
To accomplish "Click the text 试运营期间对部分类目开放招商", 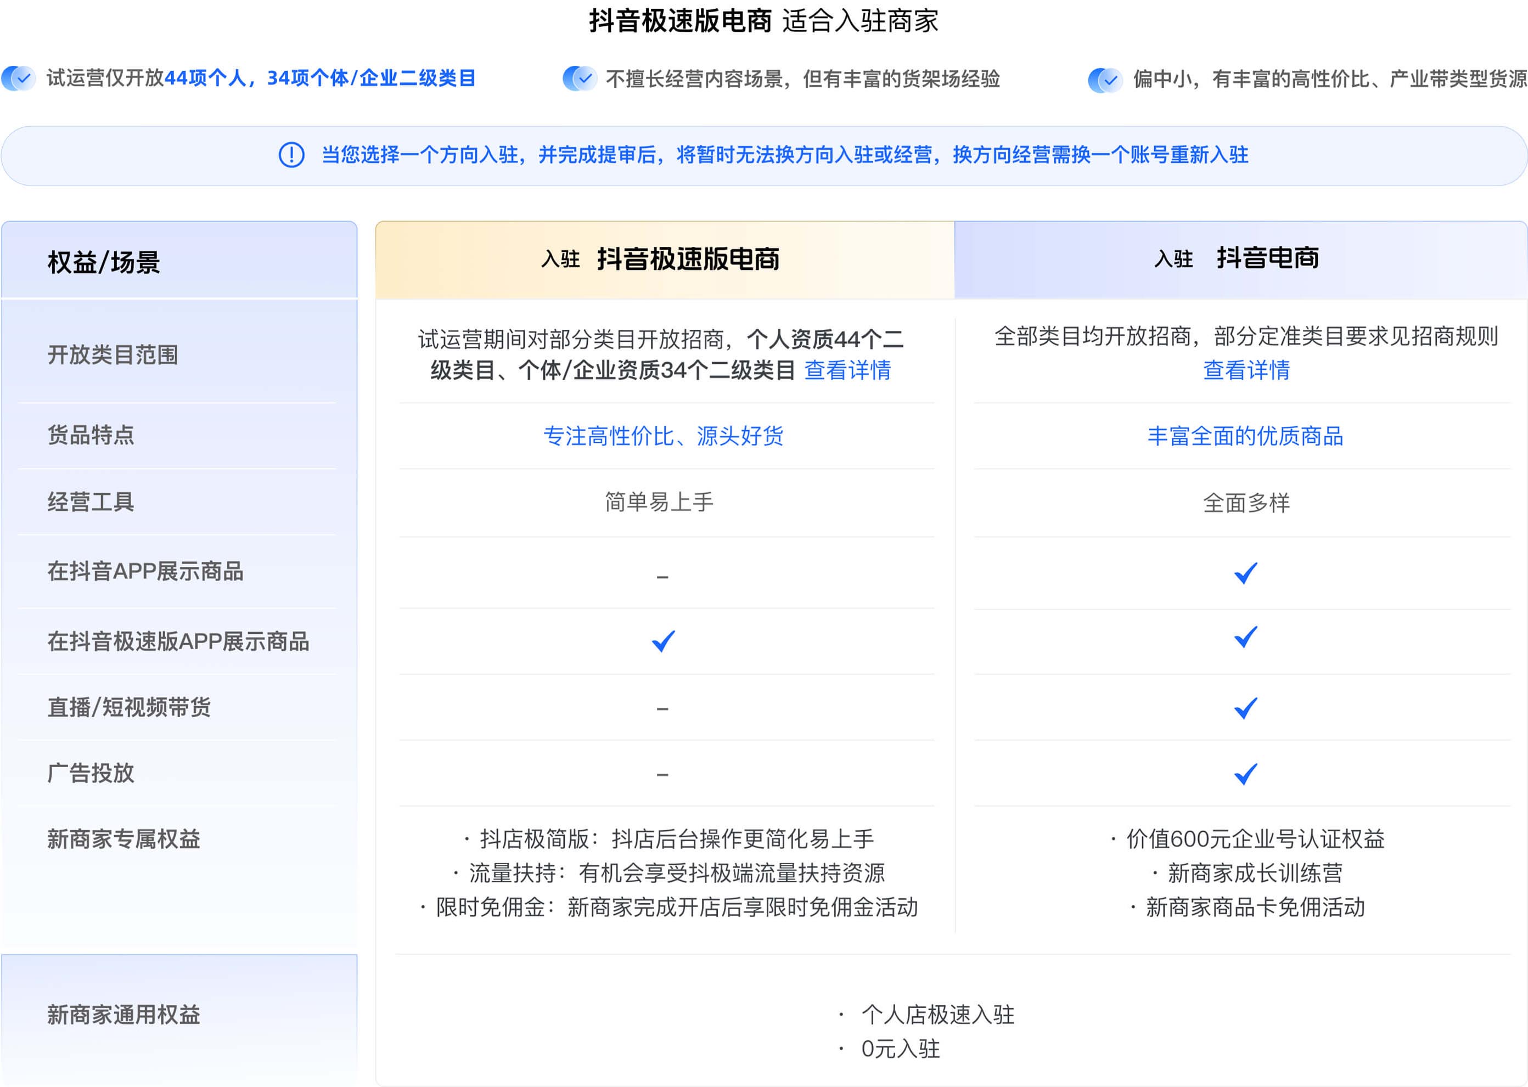I will coord(571,339).
